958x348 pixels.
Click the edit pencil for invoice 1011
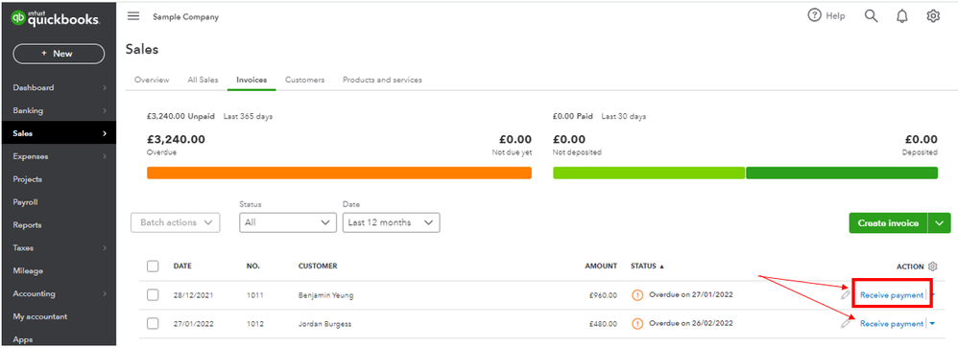pyautogui.click(x=846, y=295)
